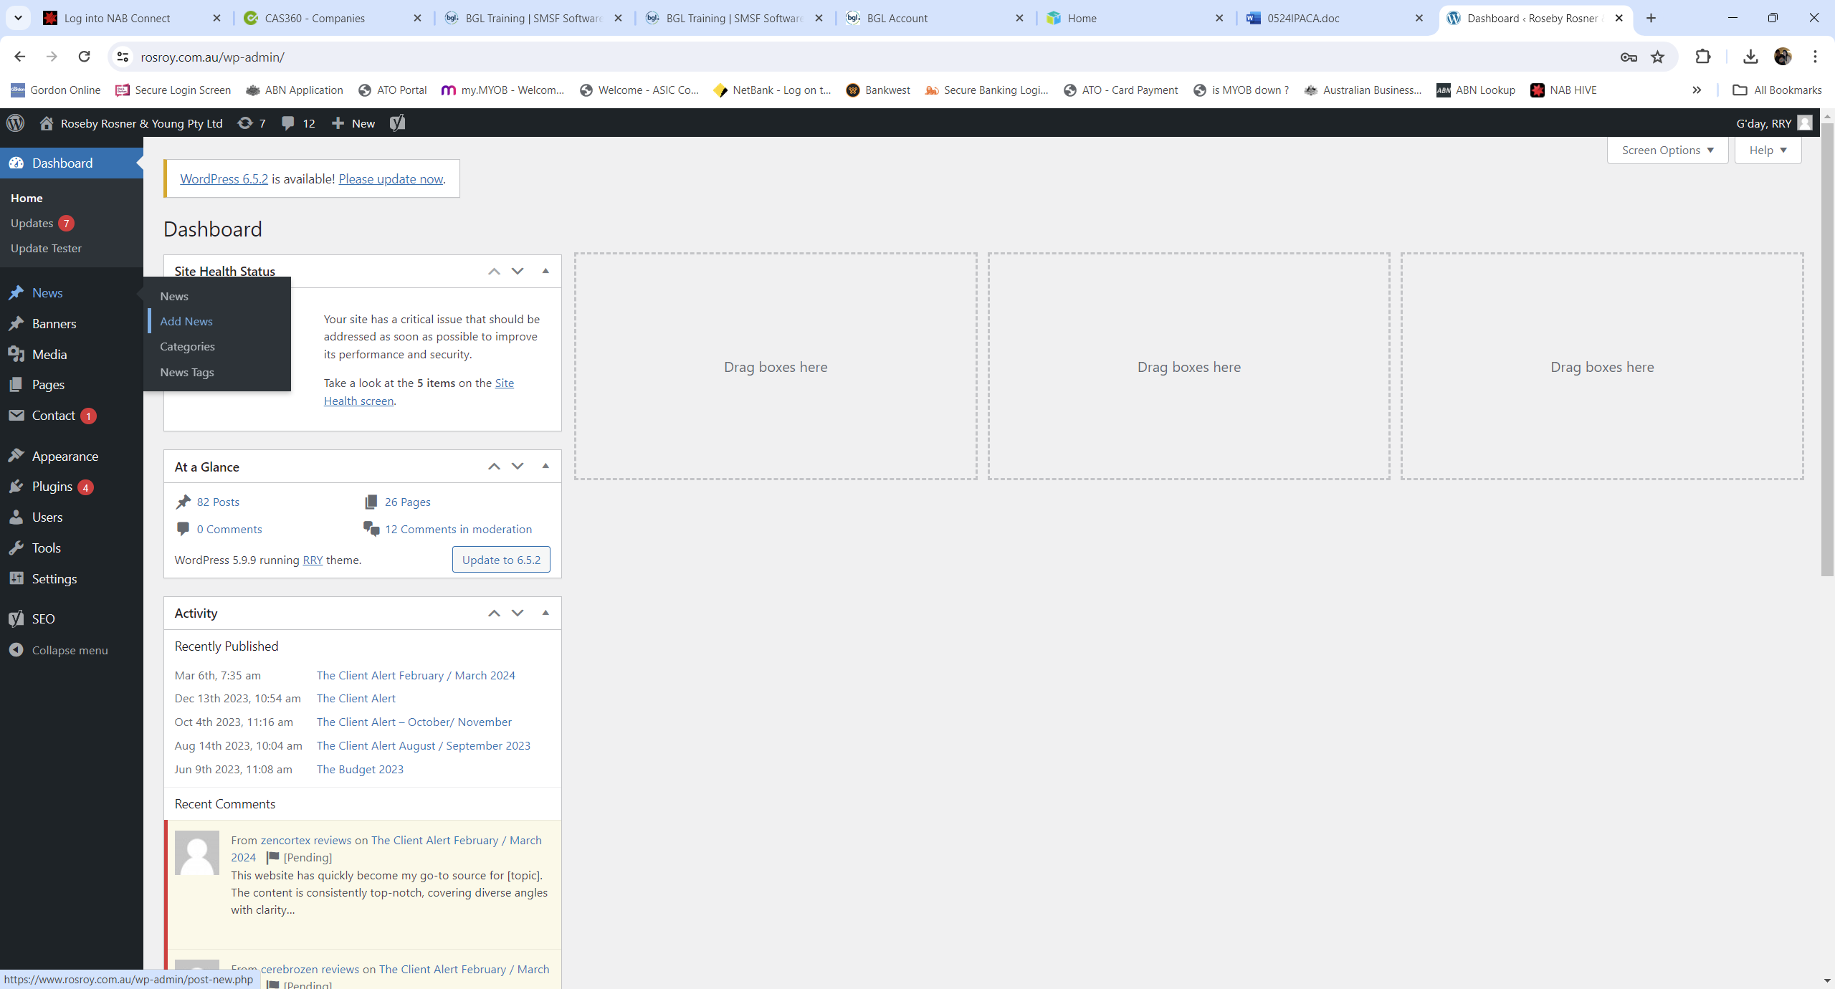Viewport: 1835px width, 989px height.
Task: Toggle the Site Health Status panel
Action: 545,271
